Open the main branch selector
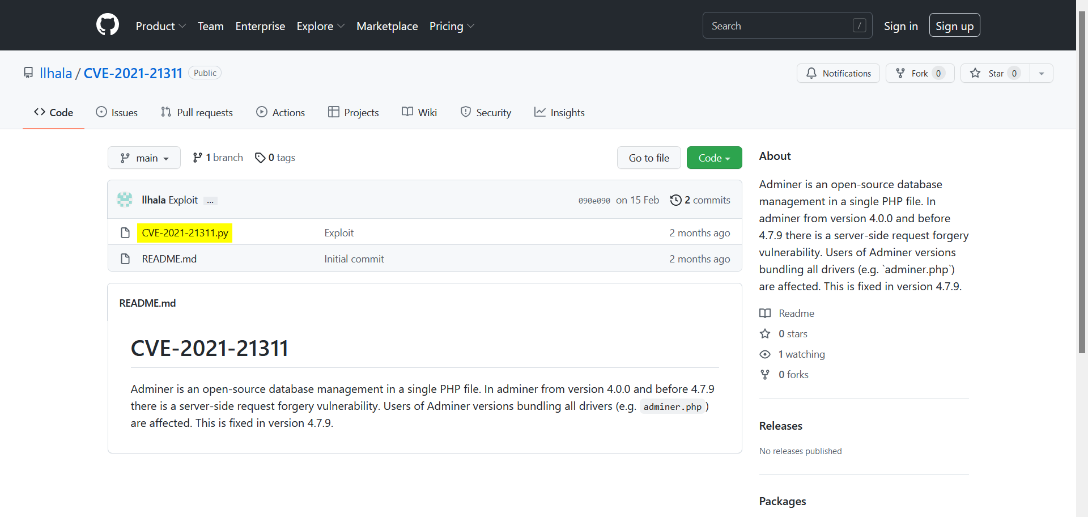 coord(144,158)
